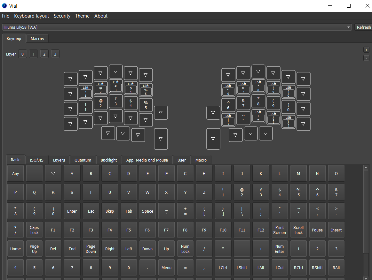The width and height of the screenshot is (372, 280).
Task: Pick the Page Down keycode
Action: (91, 249)
